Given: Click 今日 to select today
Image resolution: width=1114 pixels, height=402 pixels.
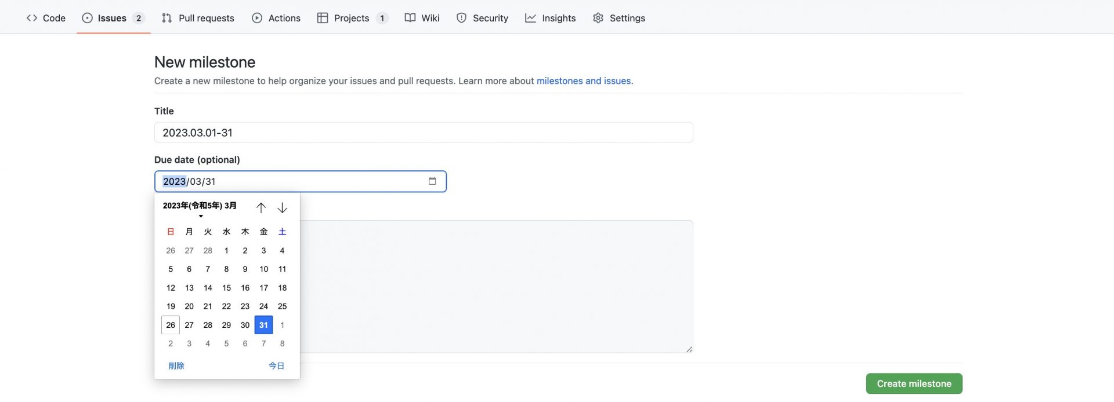Looking at the screenshot, I should 276,366.
